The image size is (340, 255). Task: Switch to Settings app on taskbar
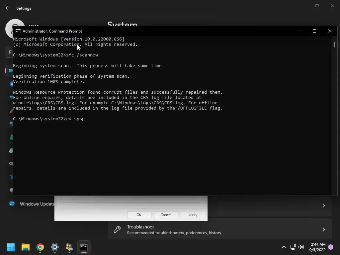click(x=55, y=247)
